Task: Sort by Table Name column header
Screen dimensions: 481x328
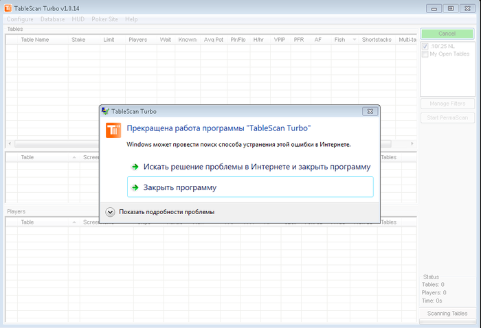Action: point(43,40)
